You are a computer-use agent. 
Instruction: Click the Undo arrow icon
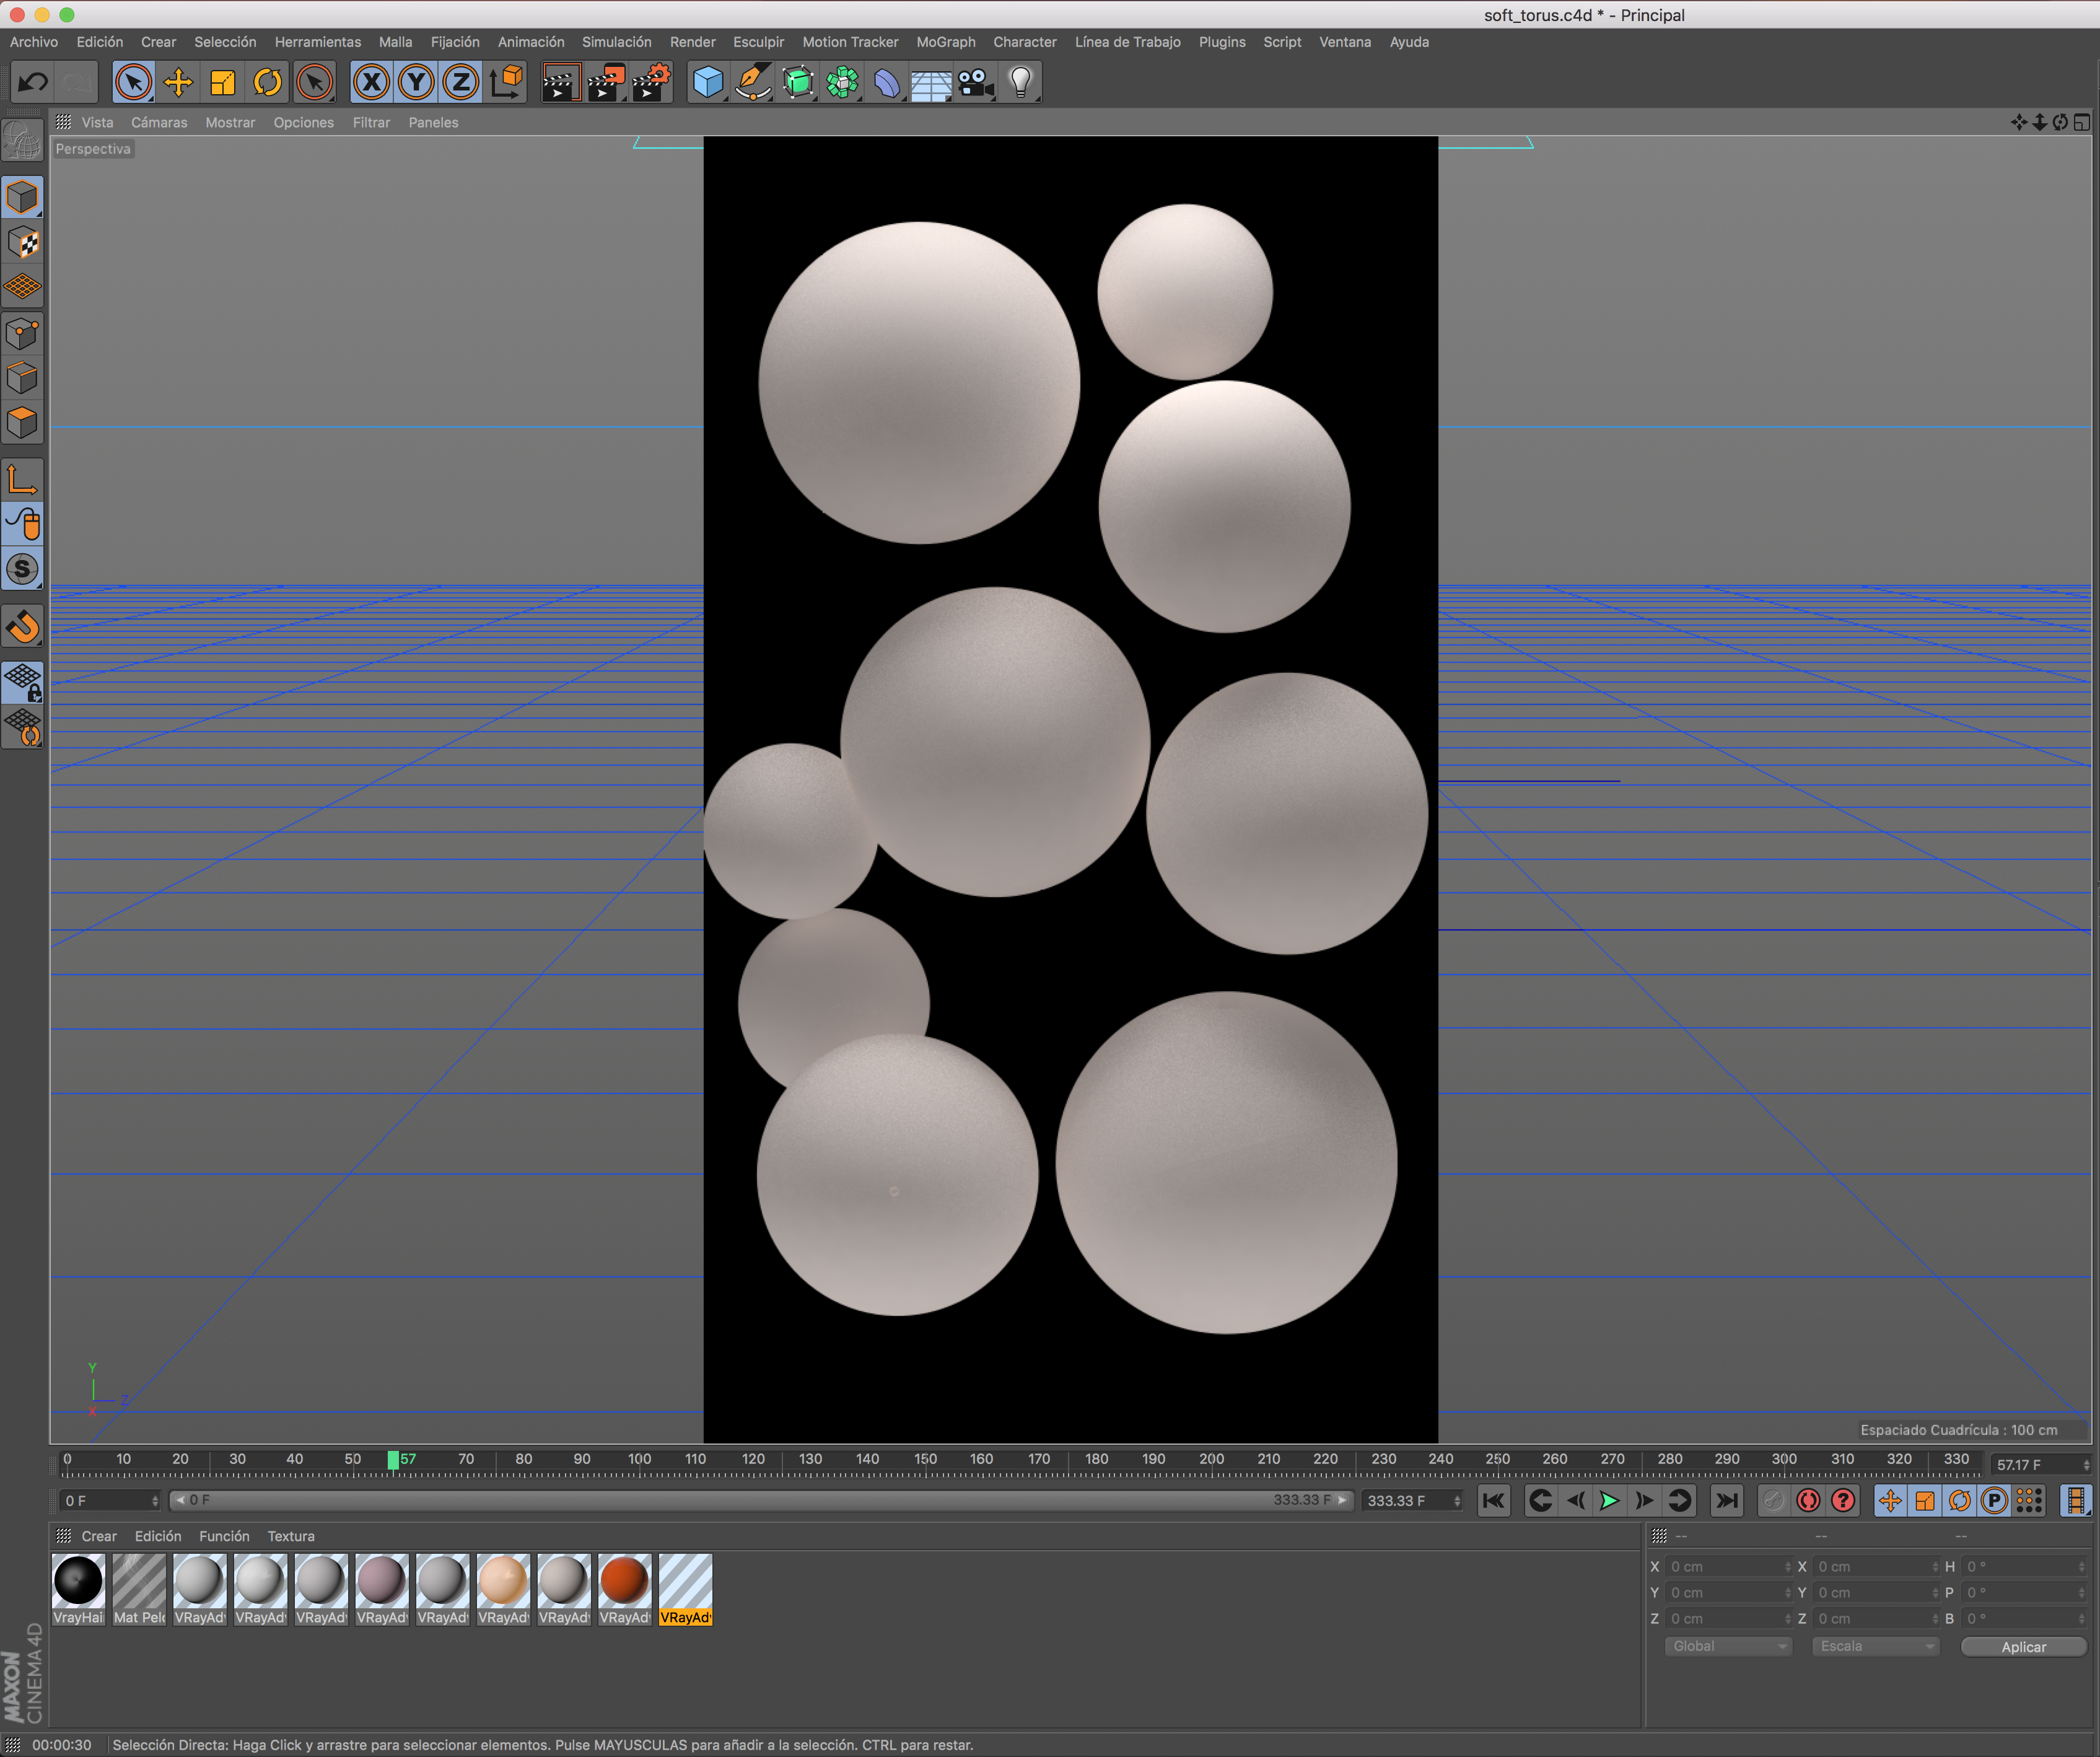pyautogui.click(x=33, y=83)
